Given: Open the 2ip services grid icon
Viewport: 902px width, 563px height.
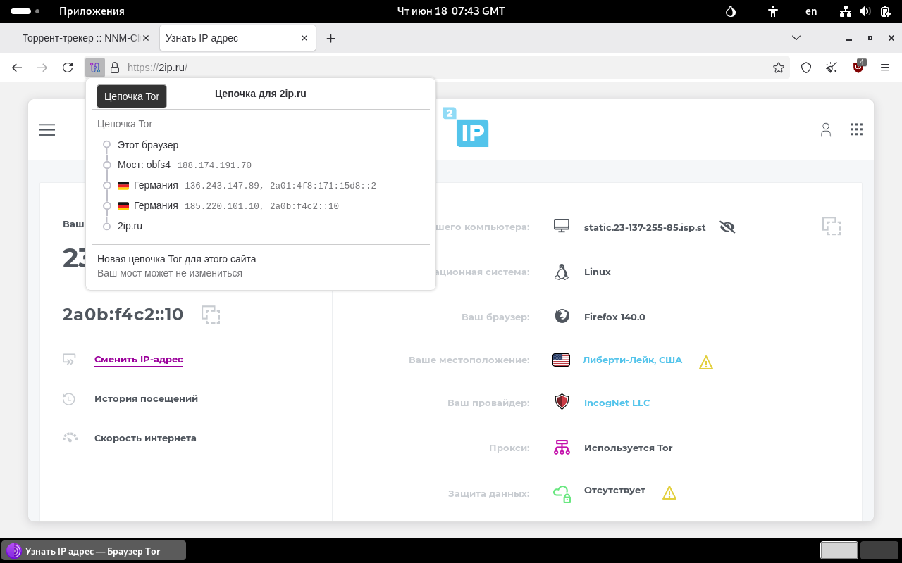Looking at the screenshot, I should pos(856,129).
